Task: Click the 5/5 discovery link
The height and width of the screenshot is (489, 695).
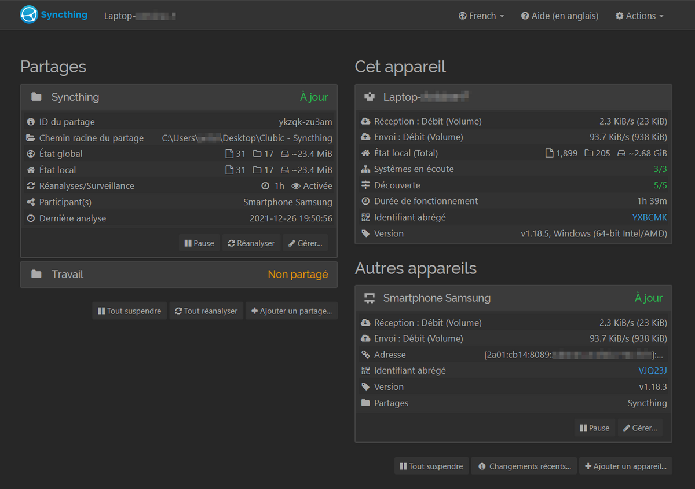Action: tap(660, 185)
